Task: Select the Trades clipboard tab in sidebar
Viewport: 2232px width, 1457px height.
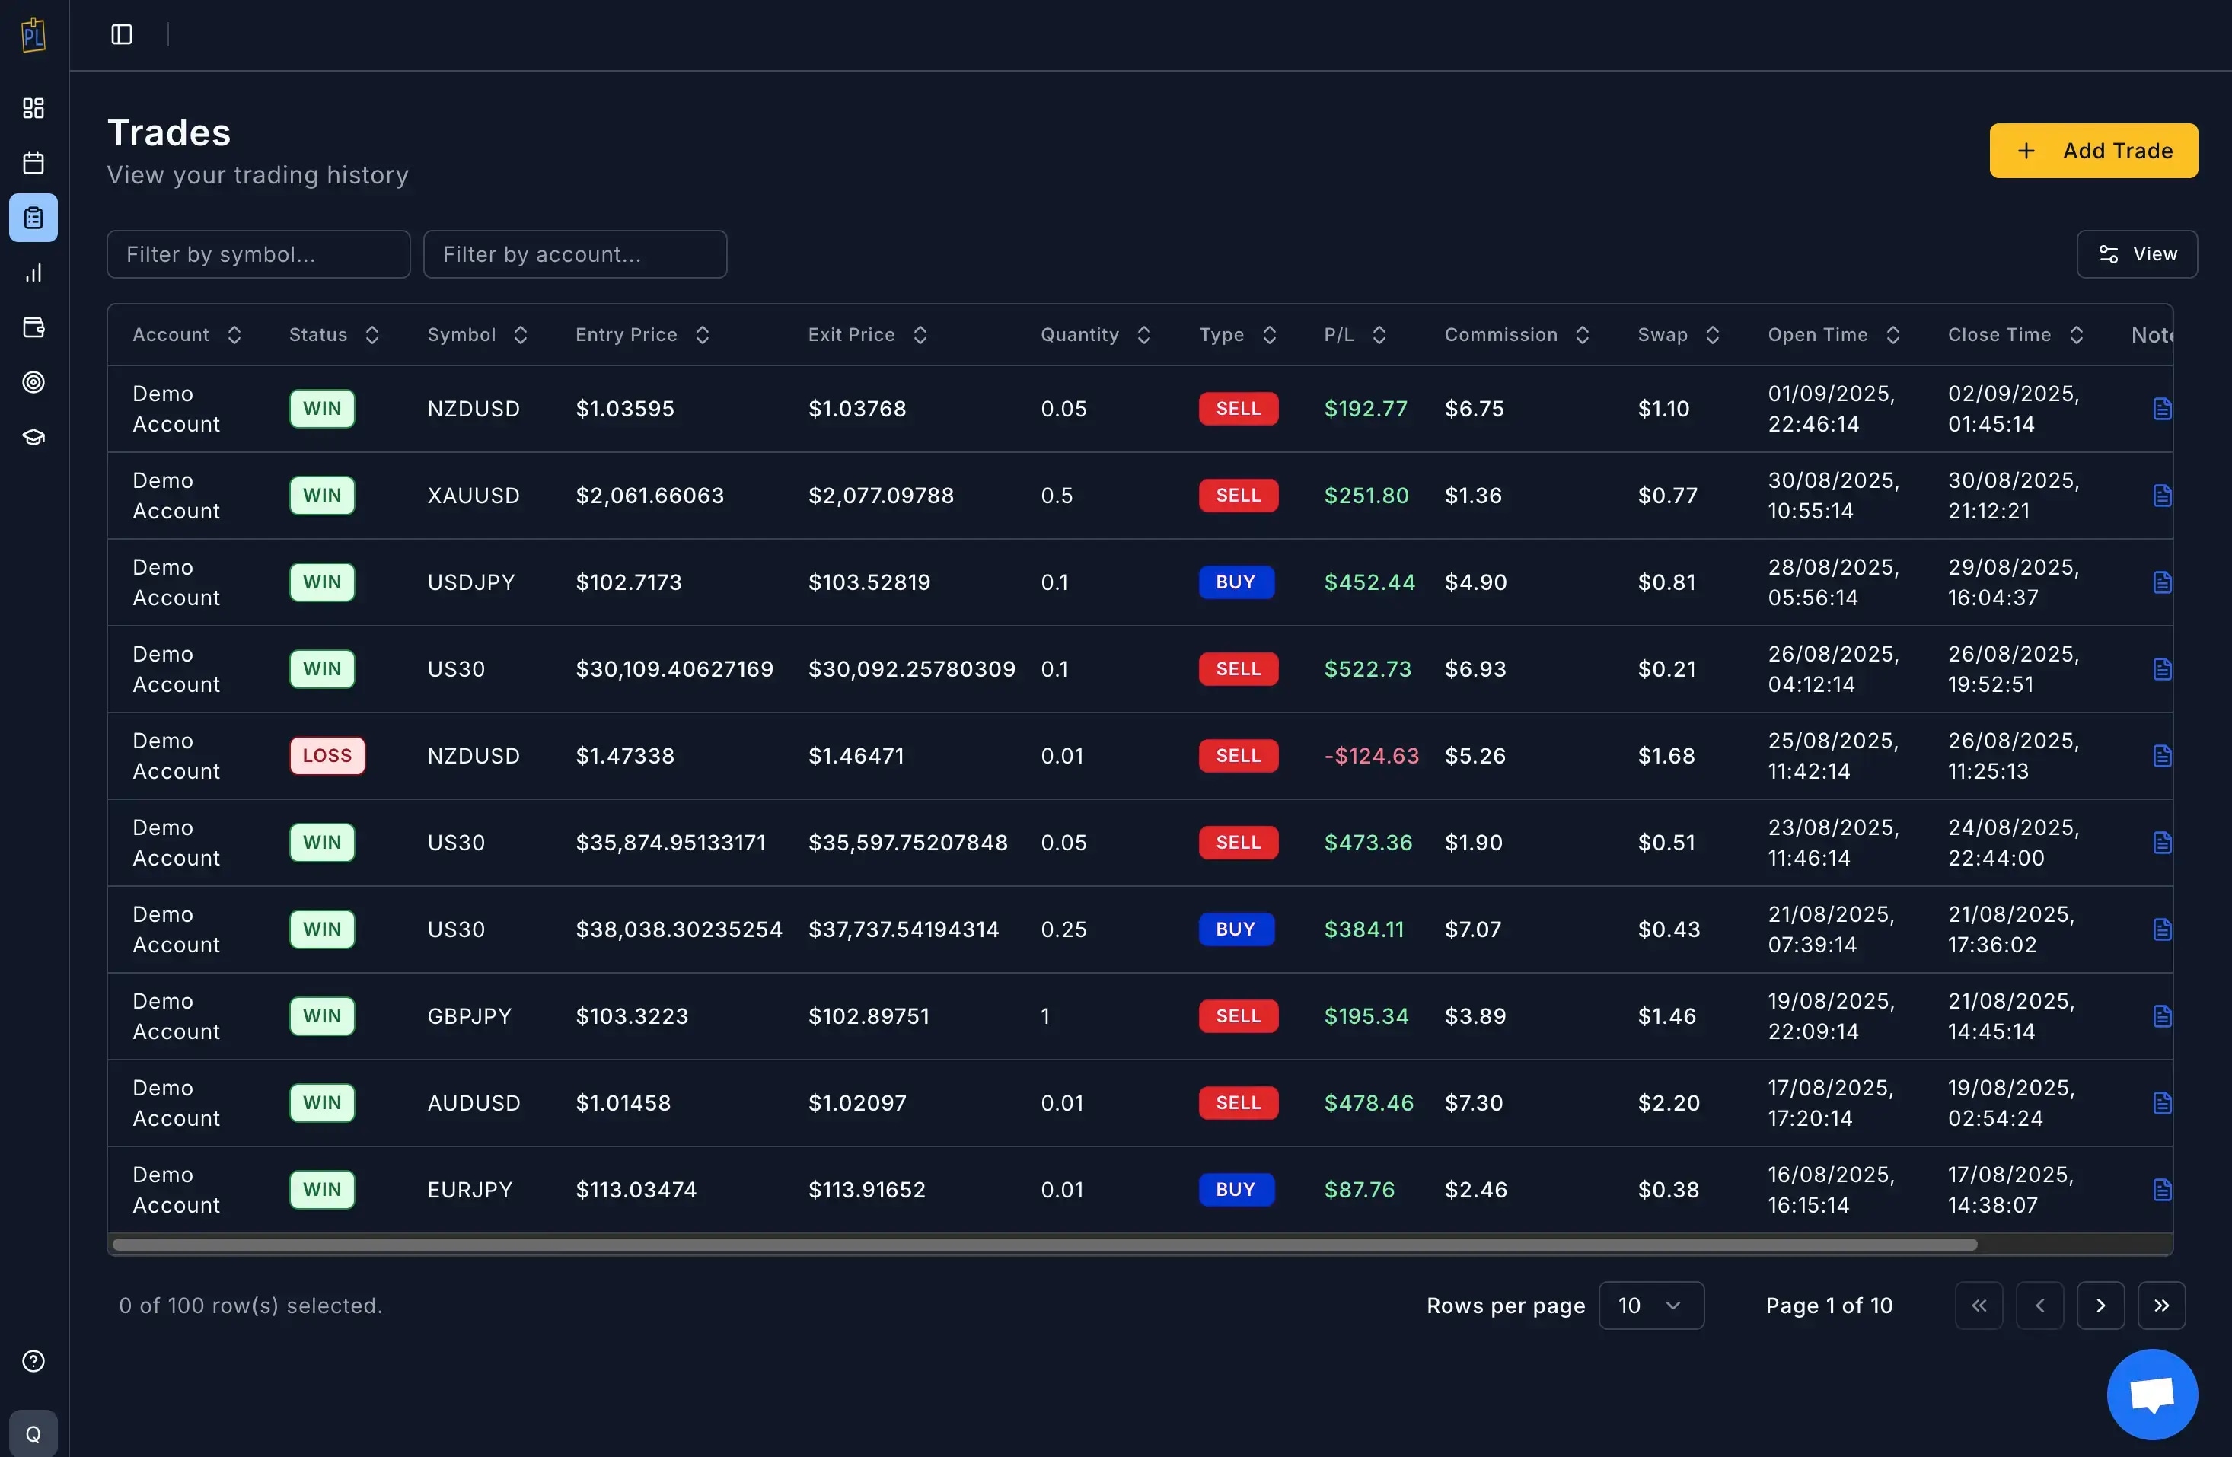Action: point(33,218)
